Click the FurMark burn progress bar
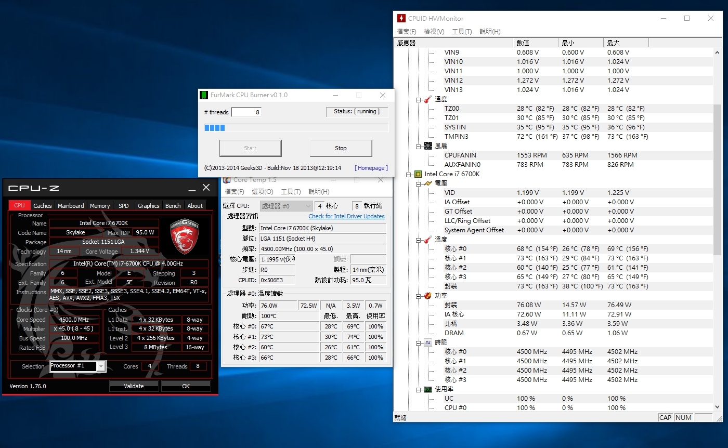This screenshot has height=448, width=728. tap(296, 128)
